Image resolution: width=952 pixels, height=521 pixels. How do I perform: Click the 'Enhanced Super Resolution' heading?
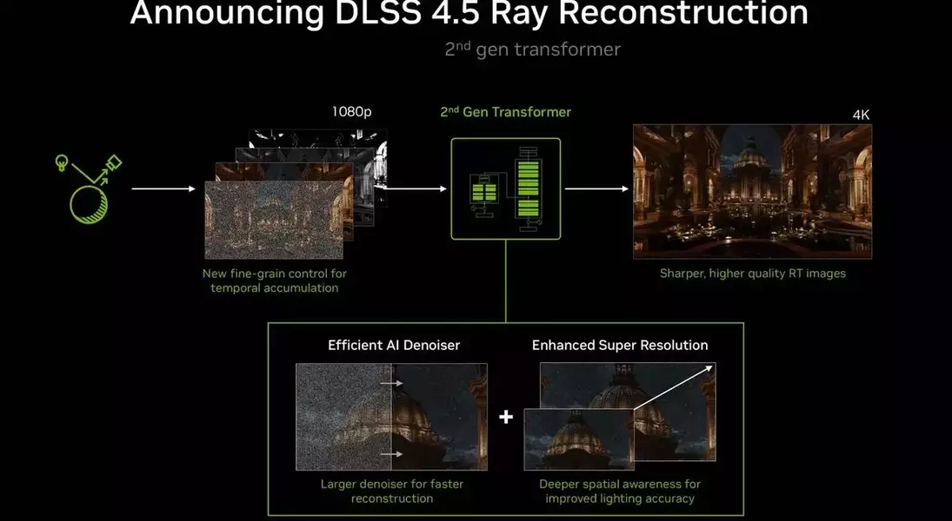[x=620, y=345]
